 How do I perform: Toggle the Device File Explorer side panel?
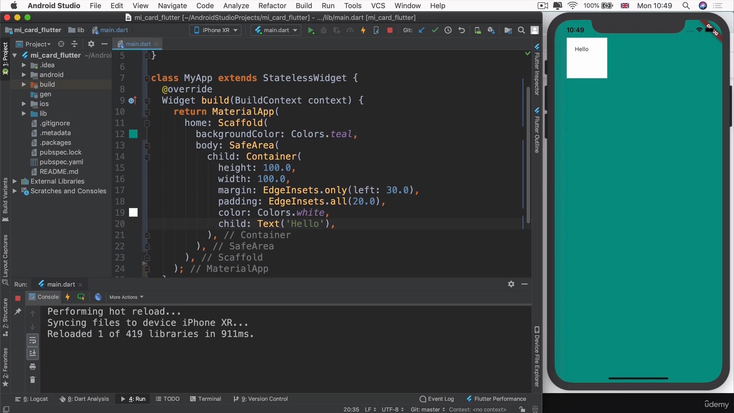click(x=537, y=356)
